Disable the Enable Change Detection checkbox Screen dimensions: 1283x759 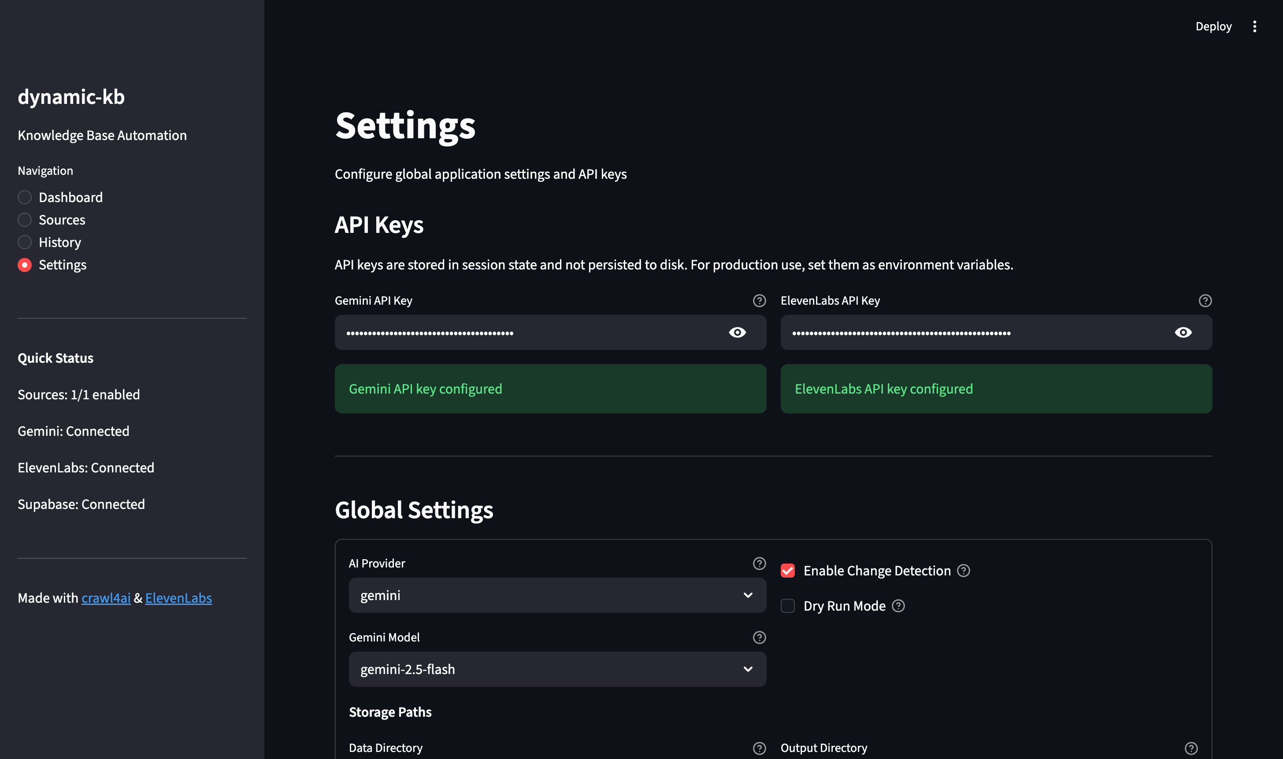[788, 571]
